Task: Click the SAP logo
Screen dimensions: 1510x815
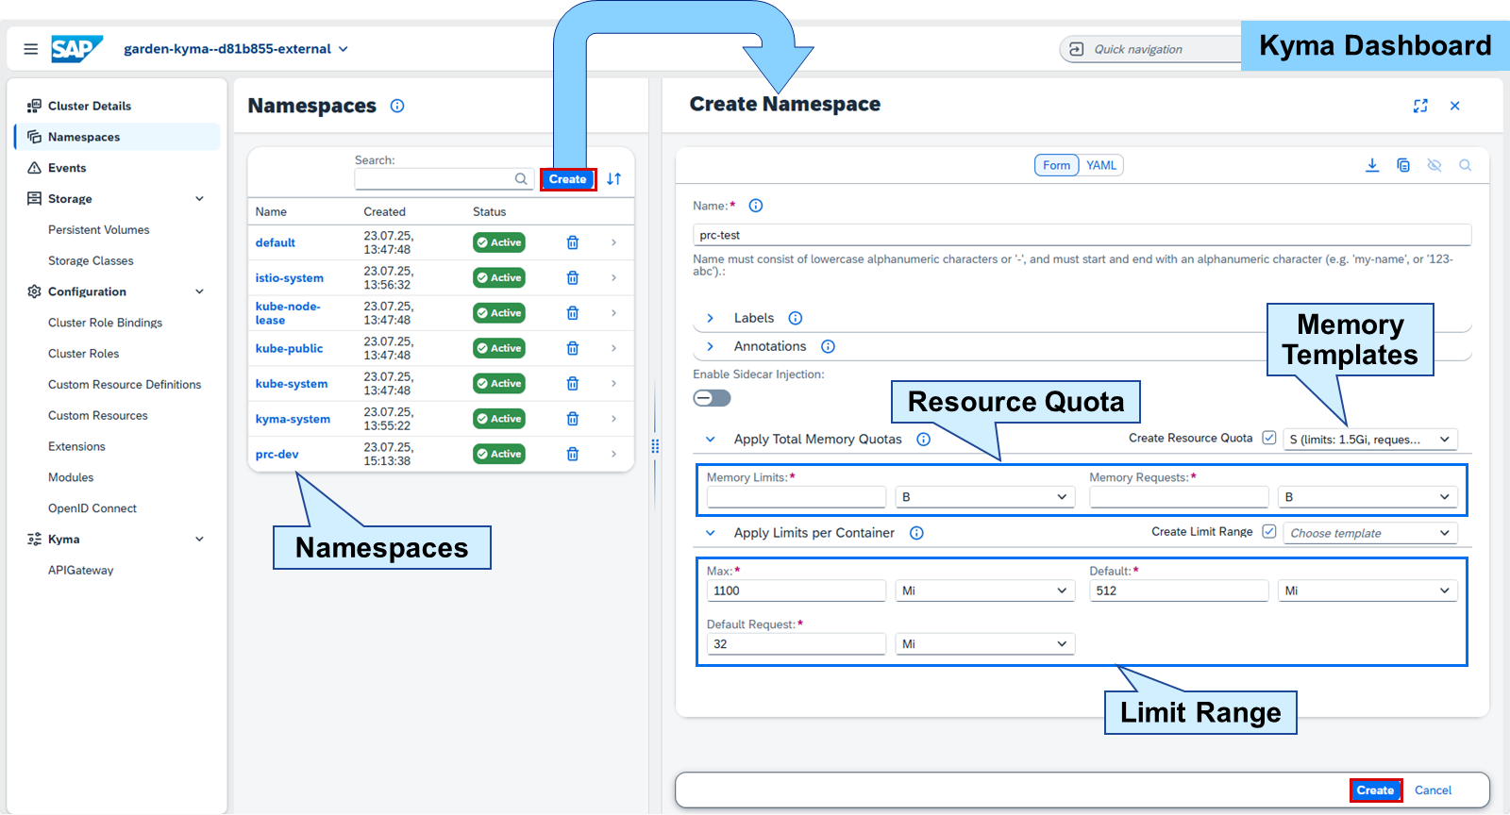Action: click(x=76, y=49)
